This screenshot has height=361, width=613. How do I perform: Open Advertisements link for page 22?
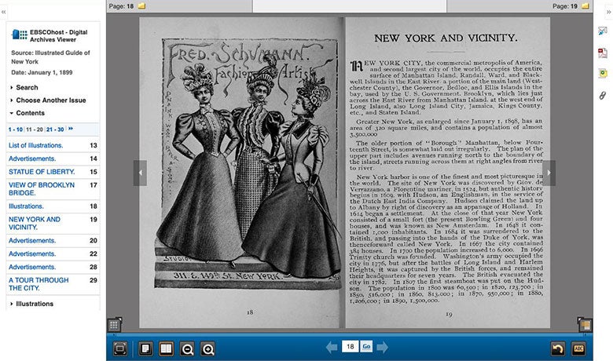[x=32, y=253]
